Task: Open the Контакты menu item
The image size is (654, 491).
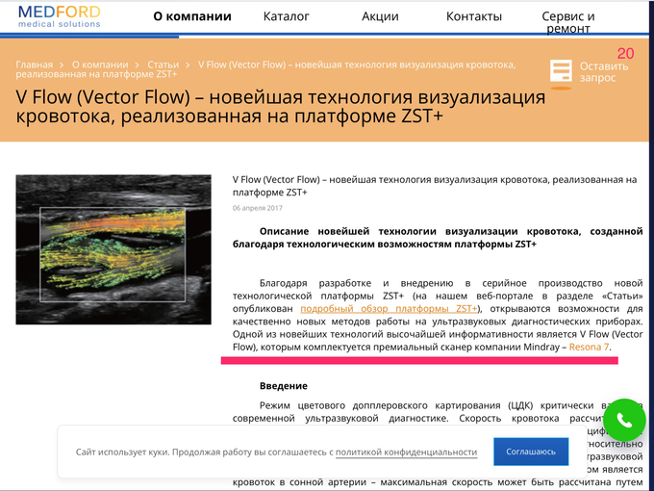Action: 474,16
